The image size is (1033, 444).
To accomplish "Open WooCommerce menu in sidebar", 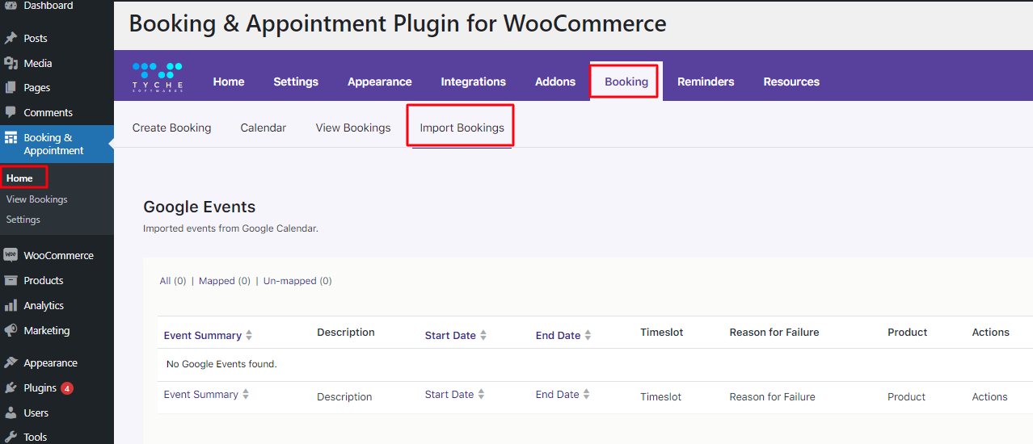I will point(59,255).
